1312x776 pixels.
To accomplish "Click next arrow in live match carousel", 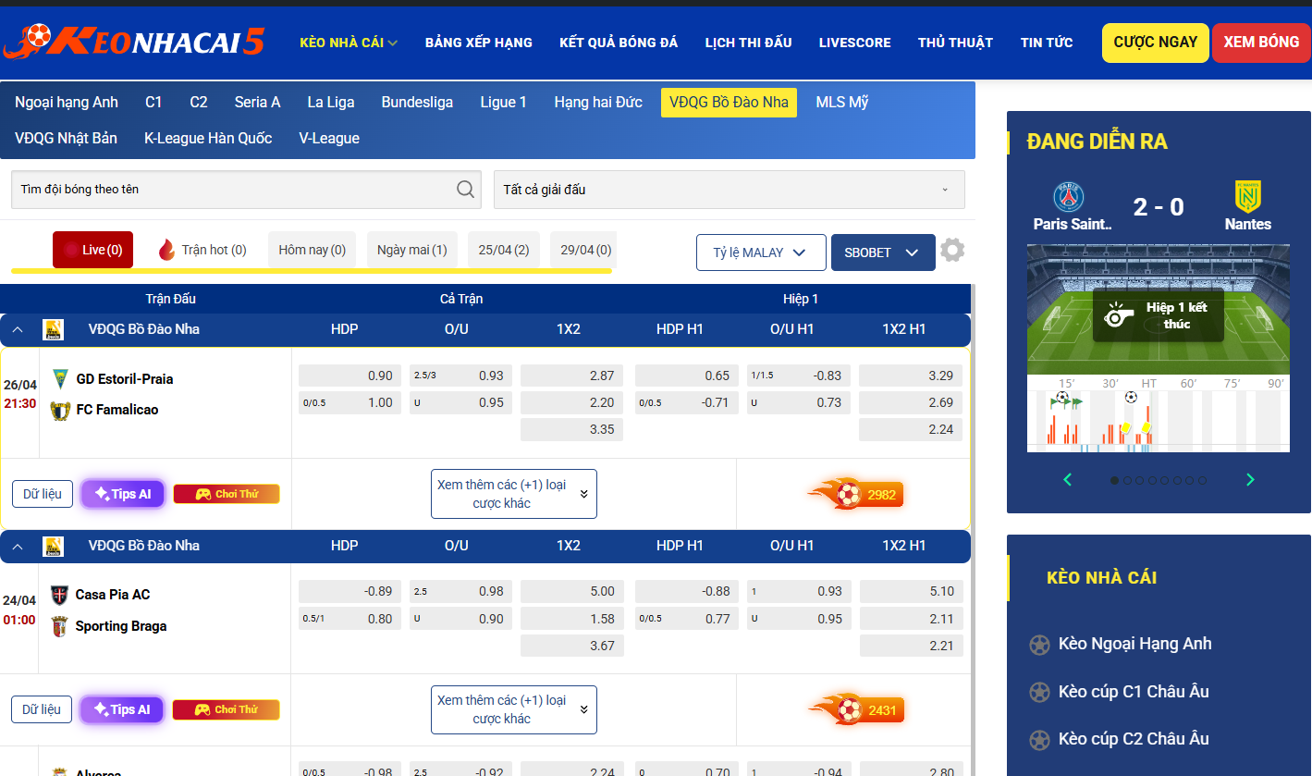I will click(x=1250, y=479).
